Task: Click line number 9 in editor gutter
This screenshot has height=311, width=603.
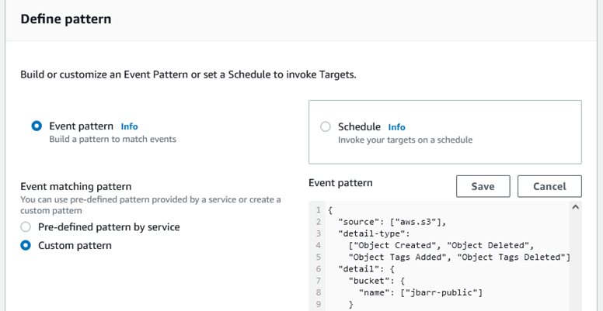Action: coord(319,304)
